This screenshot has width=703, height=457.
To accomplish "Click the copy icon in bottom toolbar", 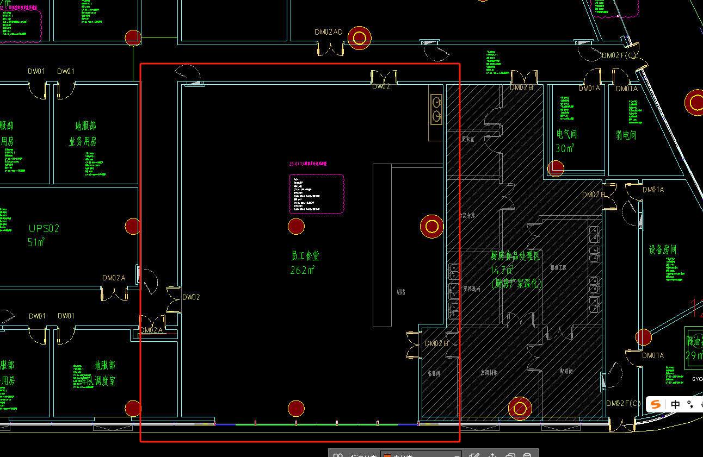I will pyautogui.click(x=510, y=455).
